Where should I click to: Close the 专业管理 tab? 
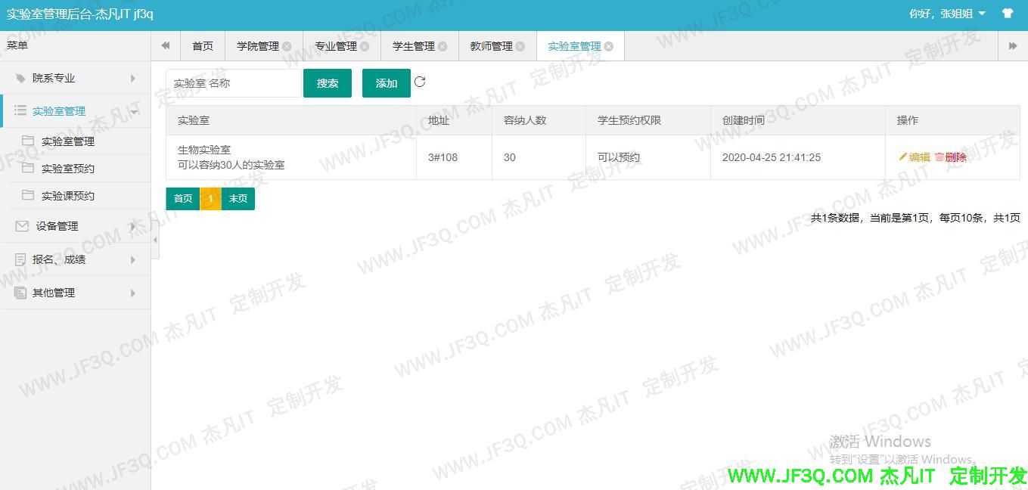pos(365,46)
